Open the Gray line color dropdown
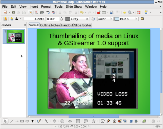Screen dimensions: 163x129 [77, 19]
